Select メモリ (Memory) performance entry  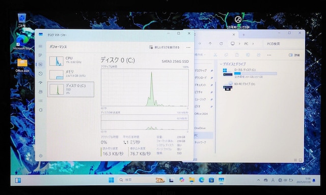[x=71, y=75]
